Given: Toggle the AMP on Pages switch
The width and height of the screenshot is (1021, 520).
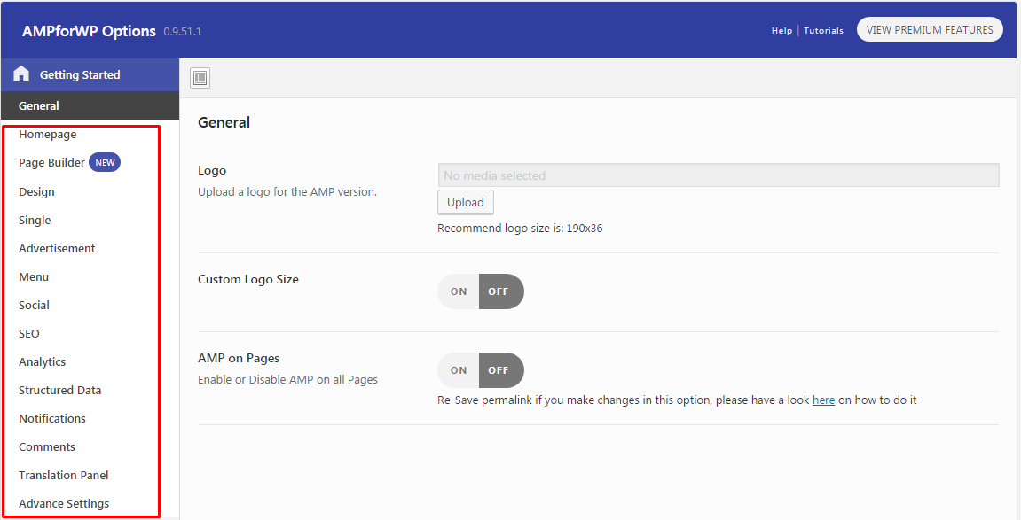Looking at the screenshot, I should (x=480, y=370).
